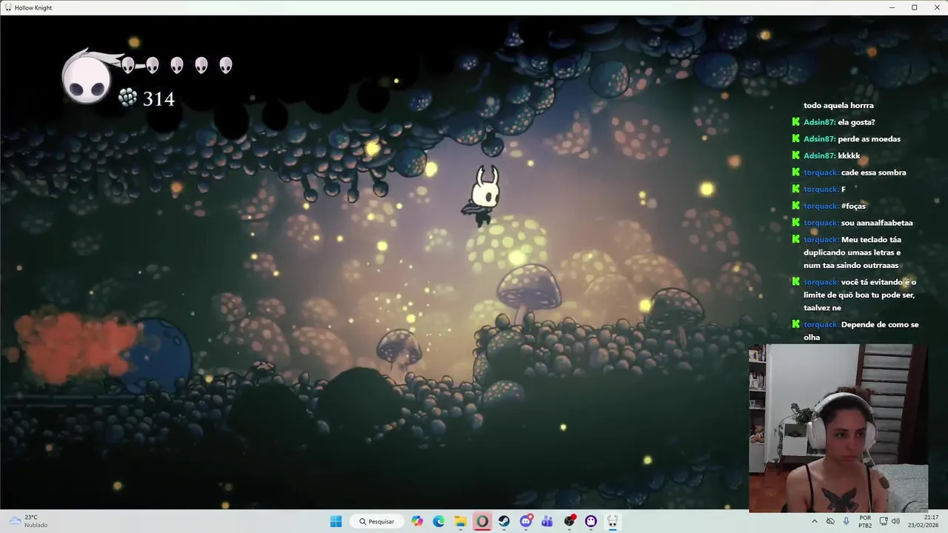Select the Hollow Knight taskbar icon
The width and height of the screenshot is (948, 533).
[x=612, y=521]
